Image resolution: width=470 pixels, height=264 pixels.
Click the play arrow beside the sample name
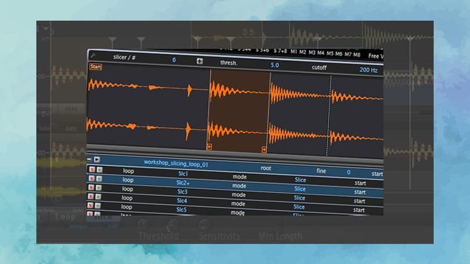click(97, 160)
